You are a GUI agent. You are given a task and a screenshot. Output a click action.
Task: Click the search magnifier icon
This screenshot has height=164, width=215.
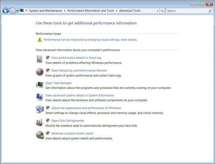[210, 11]
